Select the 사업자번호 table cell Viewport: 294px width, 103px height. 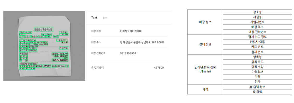[x=257, y=22]
